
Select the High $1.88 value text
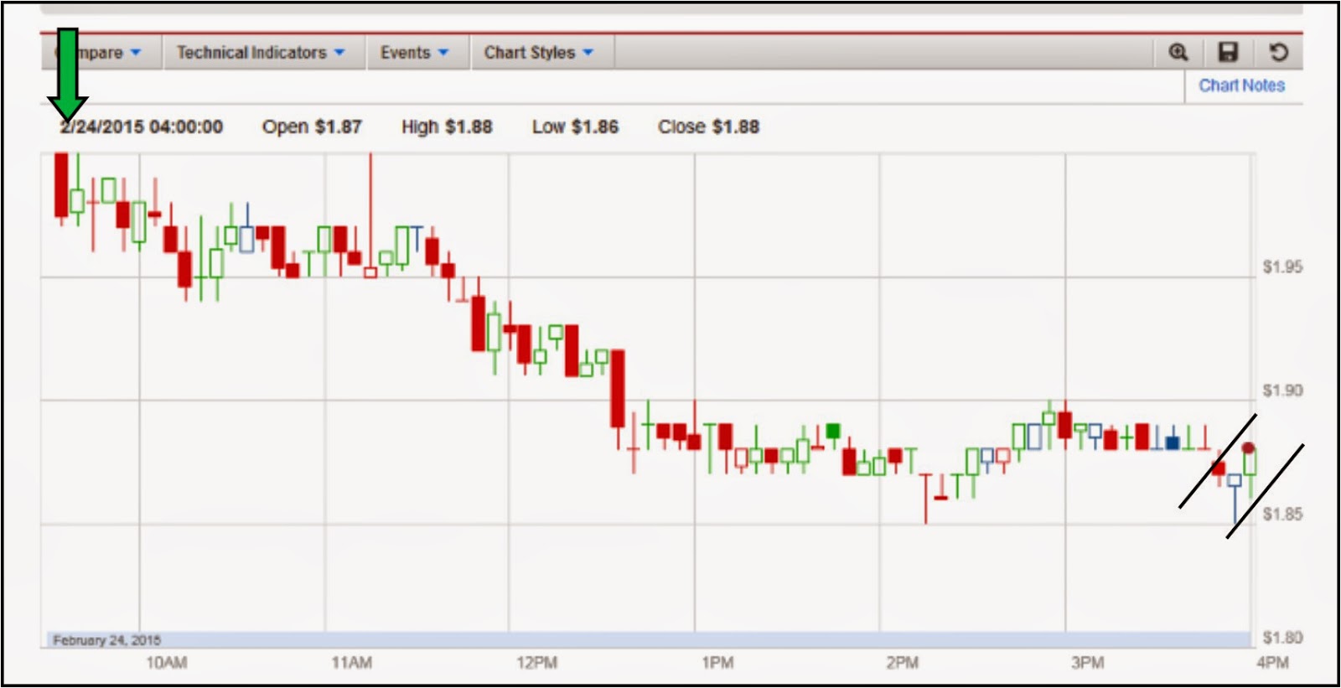[x=447, y=127]
